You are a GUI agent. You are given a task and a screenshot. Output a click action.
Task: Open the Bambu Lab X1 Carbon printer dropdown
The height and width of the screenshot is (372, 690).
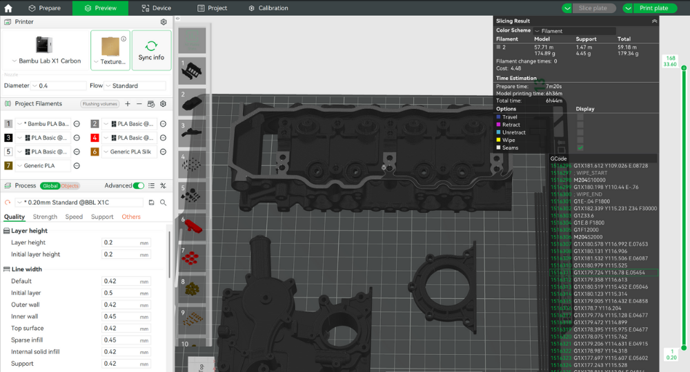43,61
